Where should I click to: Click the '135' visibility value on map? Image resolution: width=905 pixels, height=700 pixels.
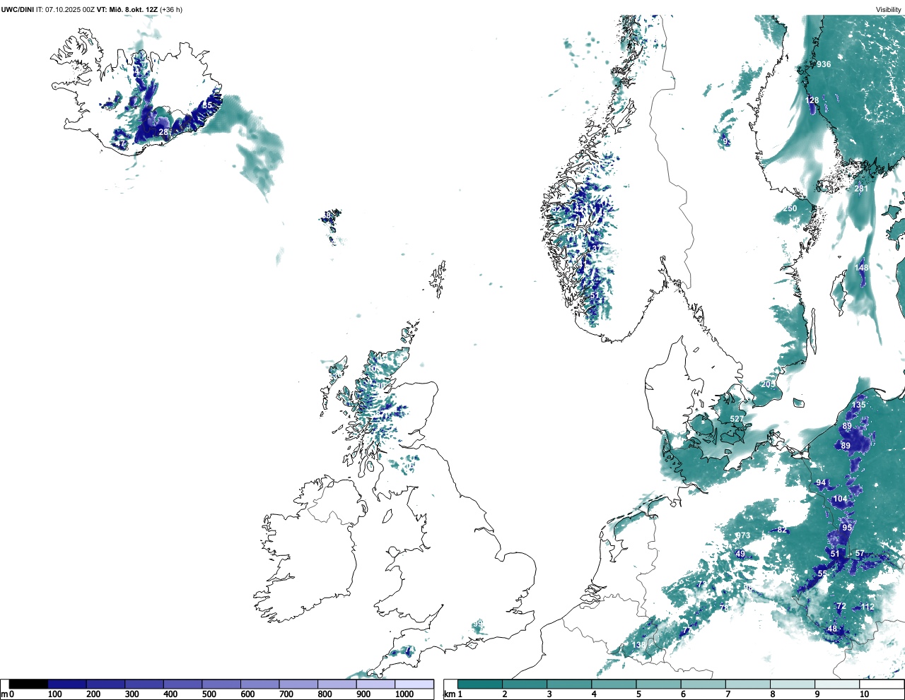point(858,405)
